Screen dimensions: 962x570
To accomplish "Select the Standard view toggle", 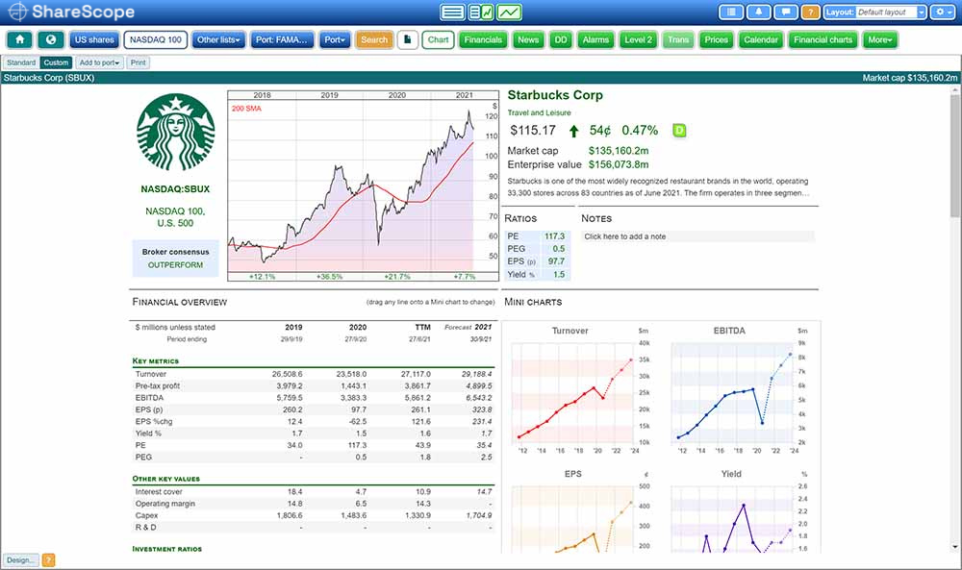I will coord(21,62).
